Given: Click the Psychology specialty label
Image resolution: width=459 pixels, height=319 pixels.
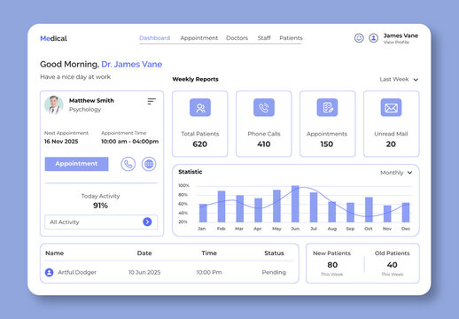Looking at the screenshot, I should [x=85, y=109].
